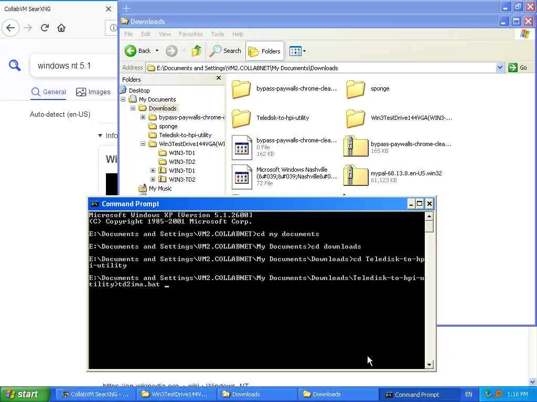
Task: Expand the zipped WIN3-TD1 tree node
Action: pyautogui.click(x=153, y=170)
